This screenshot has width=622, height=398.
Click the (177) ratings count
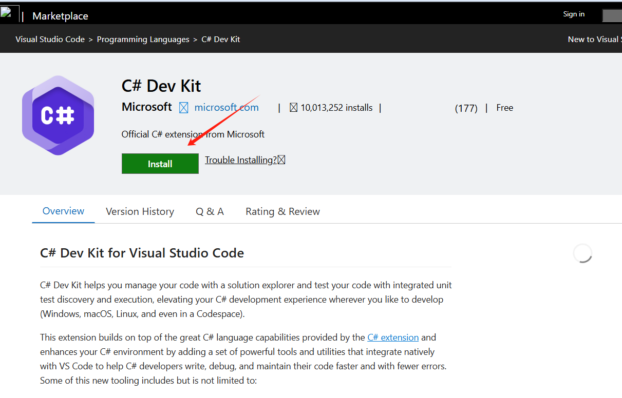466,108
